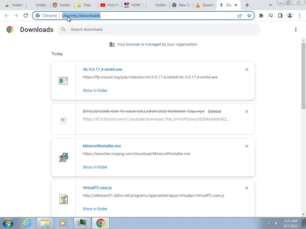Screen dimensions: 306x229
Task: Click the Search downloads field
Action: coord(159,30)
